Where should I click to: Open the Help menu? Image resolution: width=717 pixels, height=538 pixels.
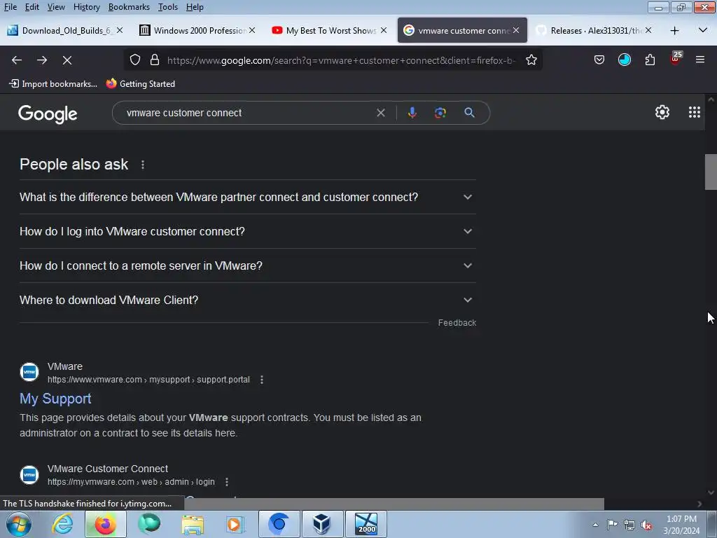click(x=195, y=7)
